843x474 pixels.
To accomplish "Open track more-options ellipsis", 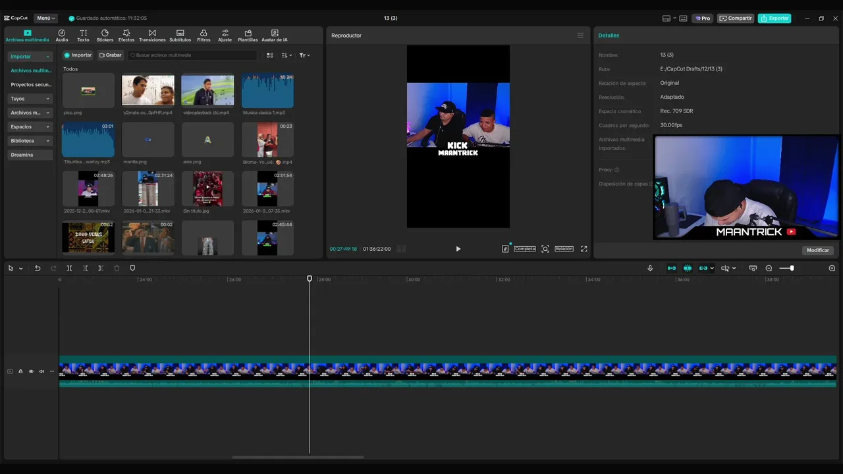I will point(52,371).
